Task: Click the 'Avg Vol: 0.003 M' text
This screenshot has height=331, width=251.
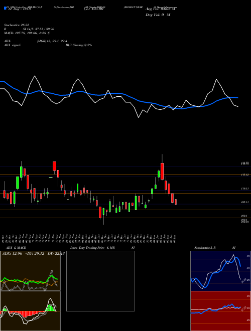Action: point(161,9)
